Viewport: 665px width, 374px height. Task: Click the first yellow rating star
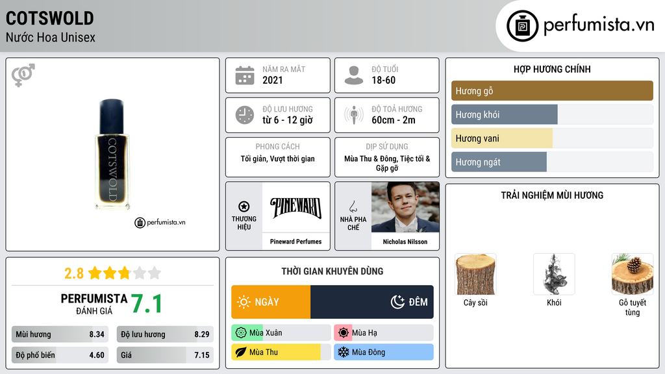pos(95,273)
